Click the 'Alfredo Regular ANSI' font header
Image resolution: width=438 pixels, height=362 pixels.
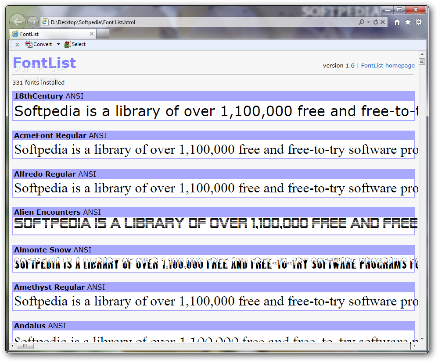click(213, 174)
